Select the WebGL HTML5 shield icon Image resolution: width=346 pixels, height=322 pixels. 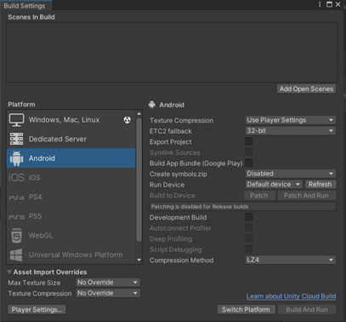[16, 235]
